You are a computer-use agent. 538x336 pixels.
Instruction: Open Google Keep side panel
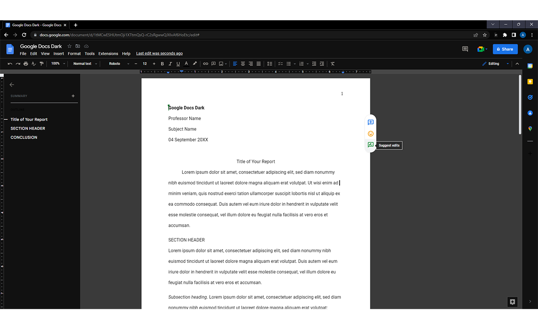click(530, 81)
